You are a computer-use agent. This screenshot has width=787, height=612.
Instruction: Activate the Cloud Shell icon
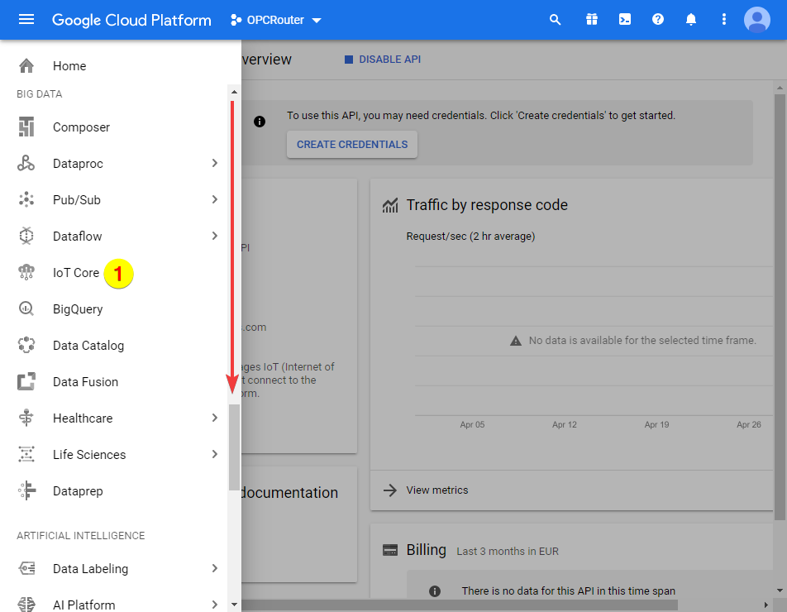pos(624,19)
